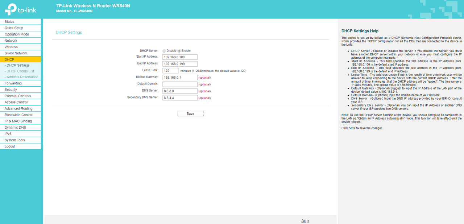Click the Secondary DNS Server field
Viewport: 464px width, 224px height.
click(180, 98)
